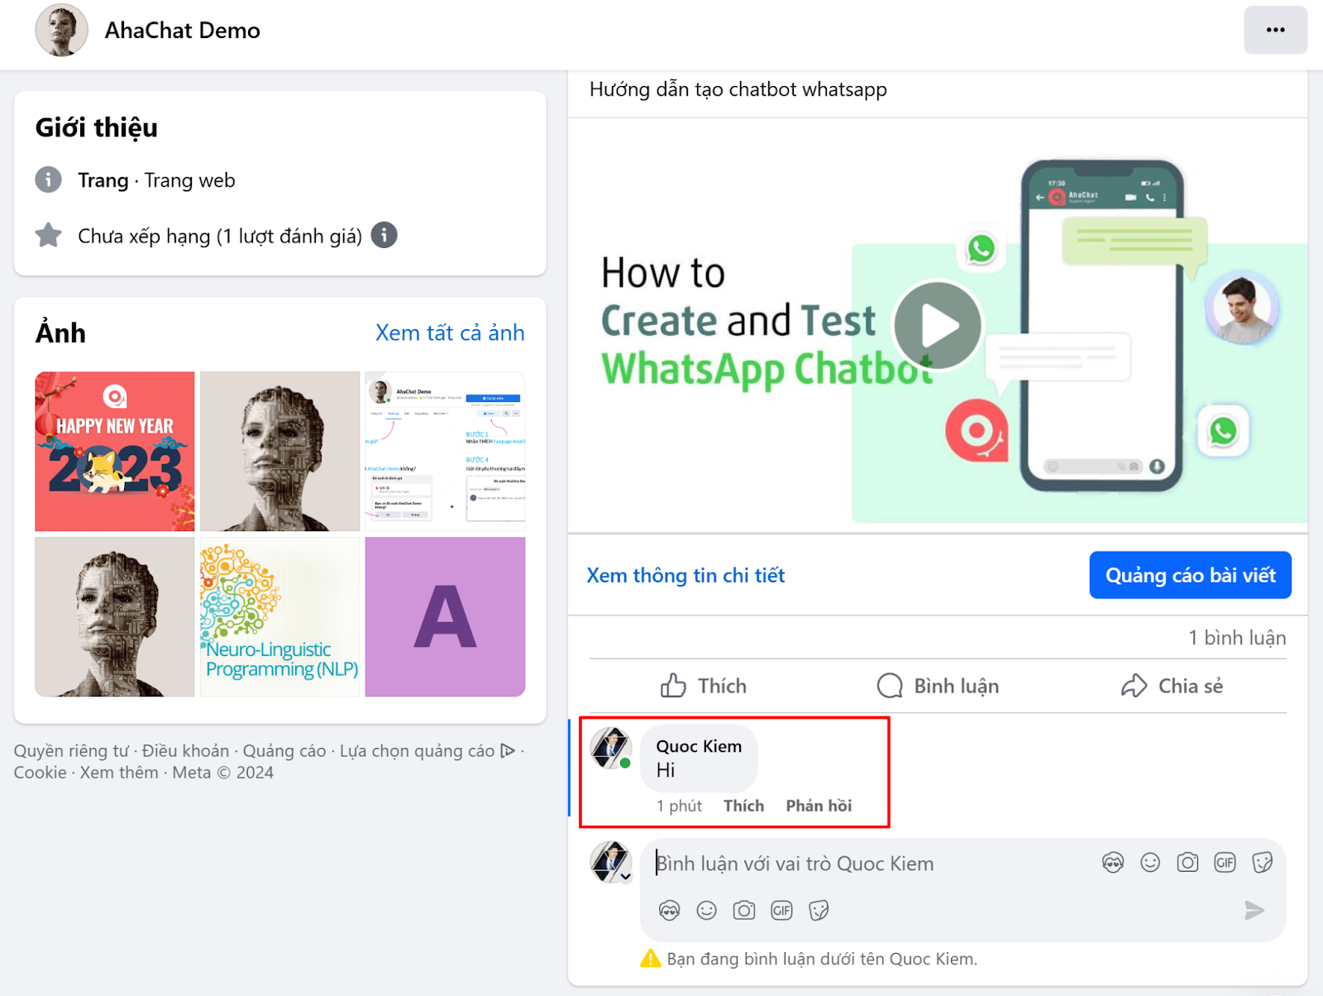Click the yellow warning triangle icon

coord(651,958)
